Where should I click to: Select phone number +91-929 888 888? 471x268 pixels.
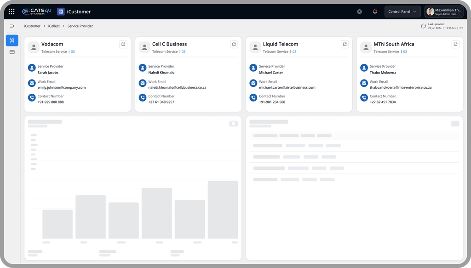tap(51, 102)
